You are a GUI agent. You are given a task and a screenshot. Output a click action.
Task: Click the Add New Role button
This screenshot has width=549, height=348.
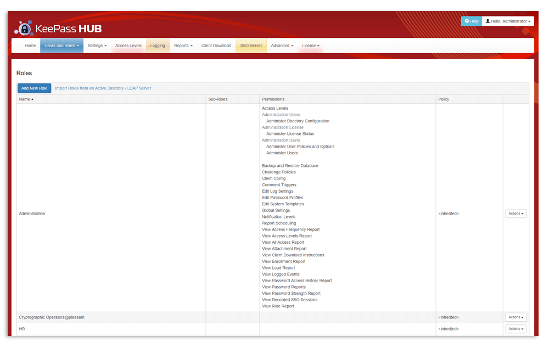click(34, 88)
